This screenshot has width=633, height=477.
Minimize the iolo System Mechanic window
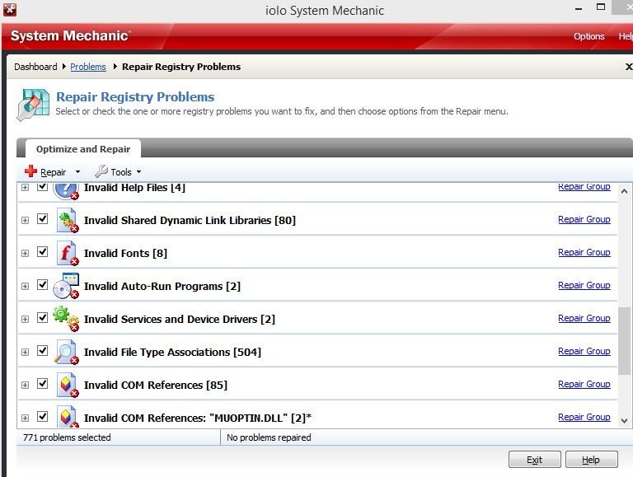coord(579,8)
